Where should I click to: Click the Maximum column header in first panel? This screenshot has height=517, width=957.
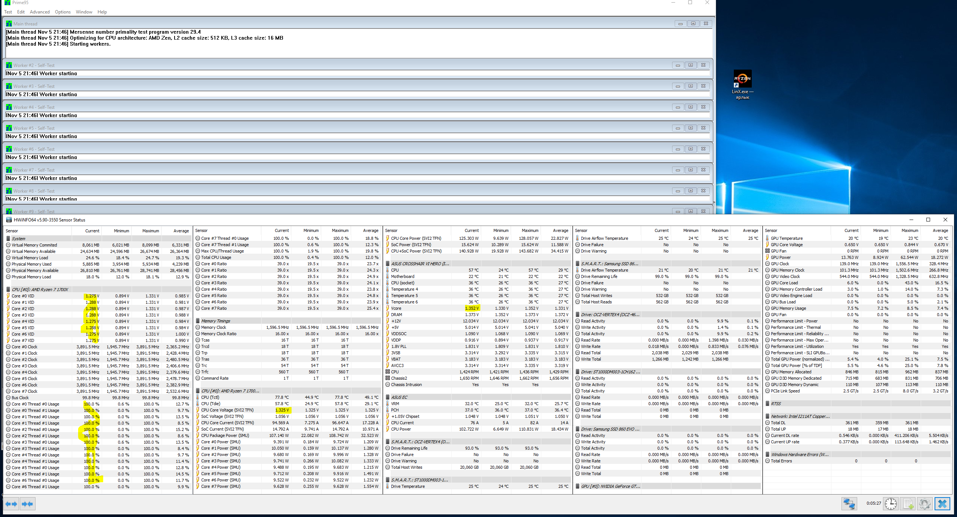coord(150,231)
